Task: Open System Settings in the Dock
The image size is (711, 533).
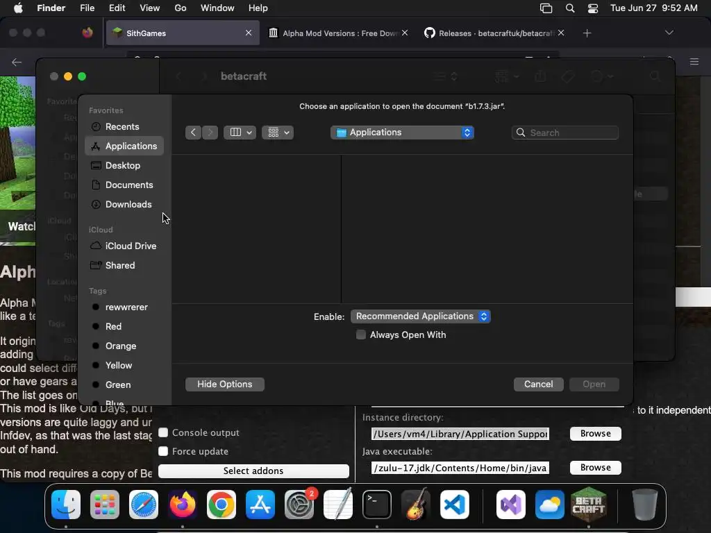Action: tap(299, 505)
